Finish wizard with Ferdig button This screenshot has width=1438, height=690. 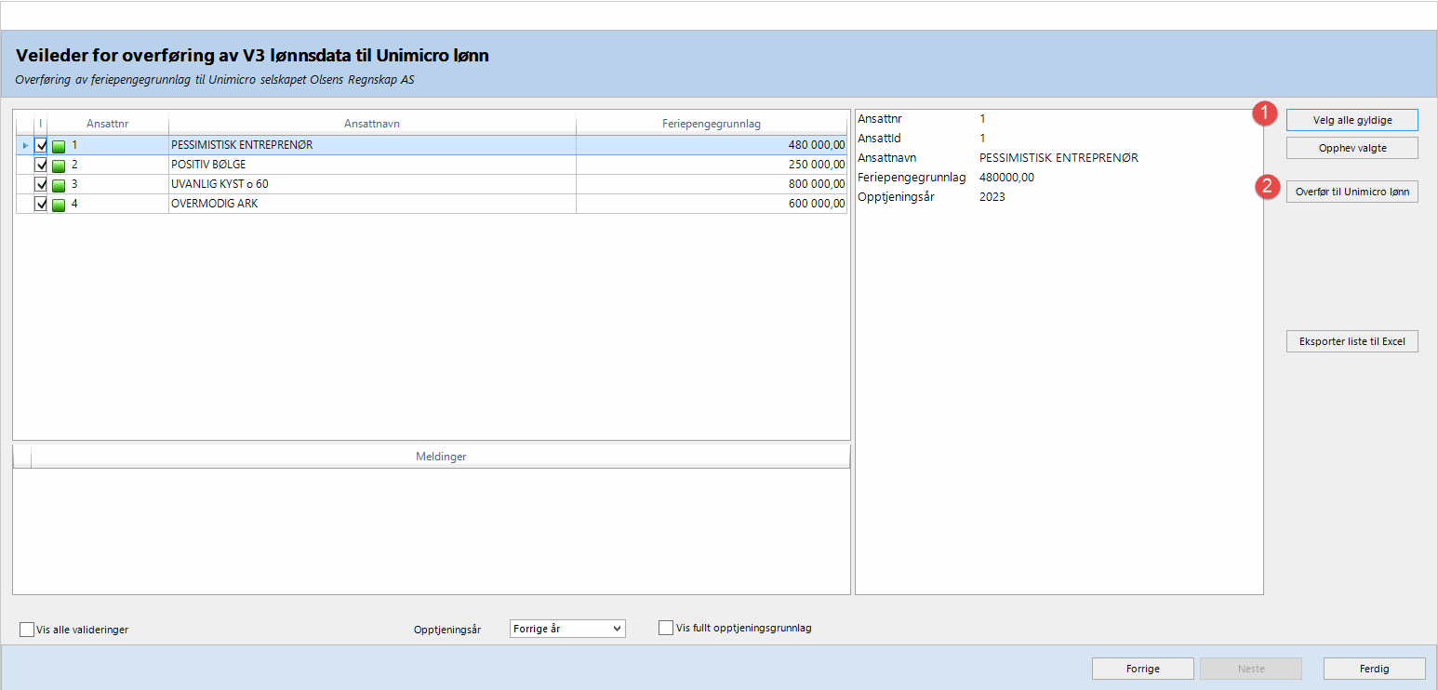[1374, 669]
